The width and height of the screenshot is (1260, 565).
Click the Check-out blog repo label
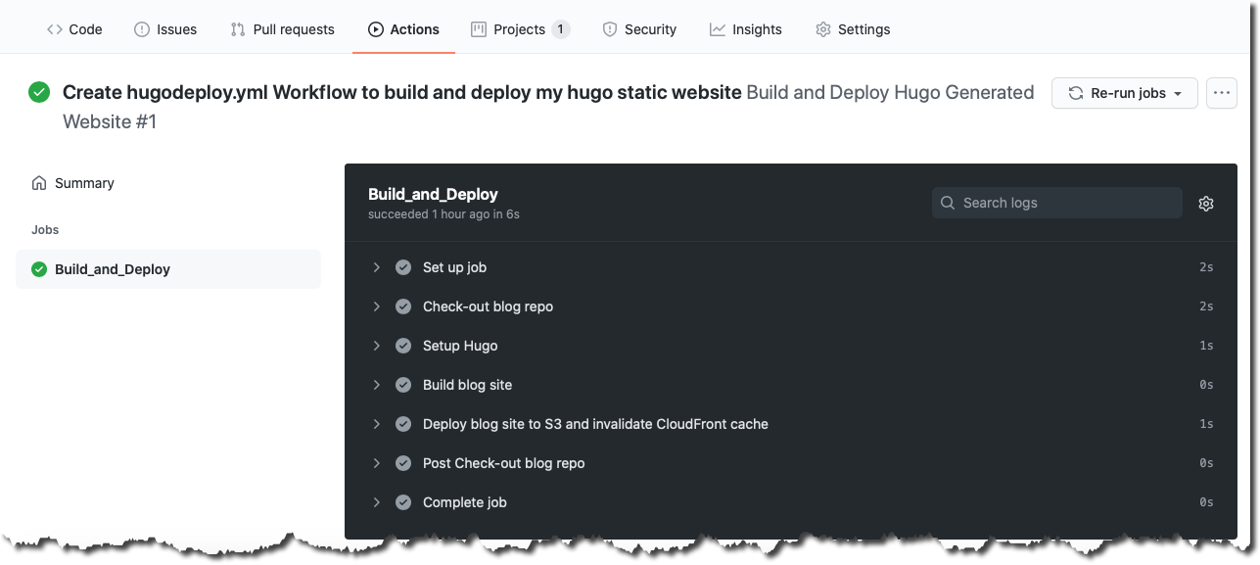pyautogui.click(x=488, y=306)
